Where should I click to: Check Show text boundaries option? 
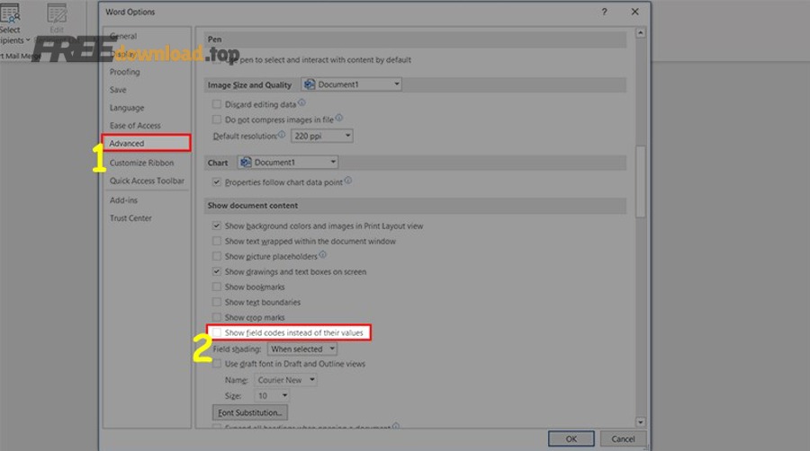tap(216, 302)
